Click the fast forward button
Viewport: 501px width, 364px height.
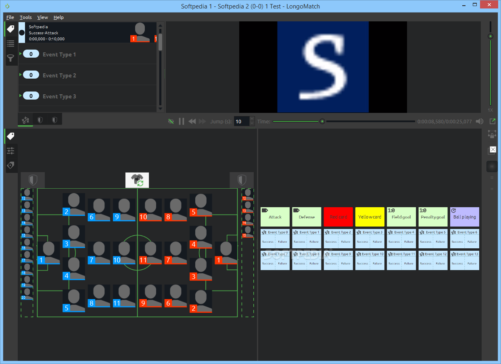(x=202, y=121)
